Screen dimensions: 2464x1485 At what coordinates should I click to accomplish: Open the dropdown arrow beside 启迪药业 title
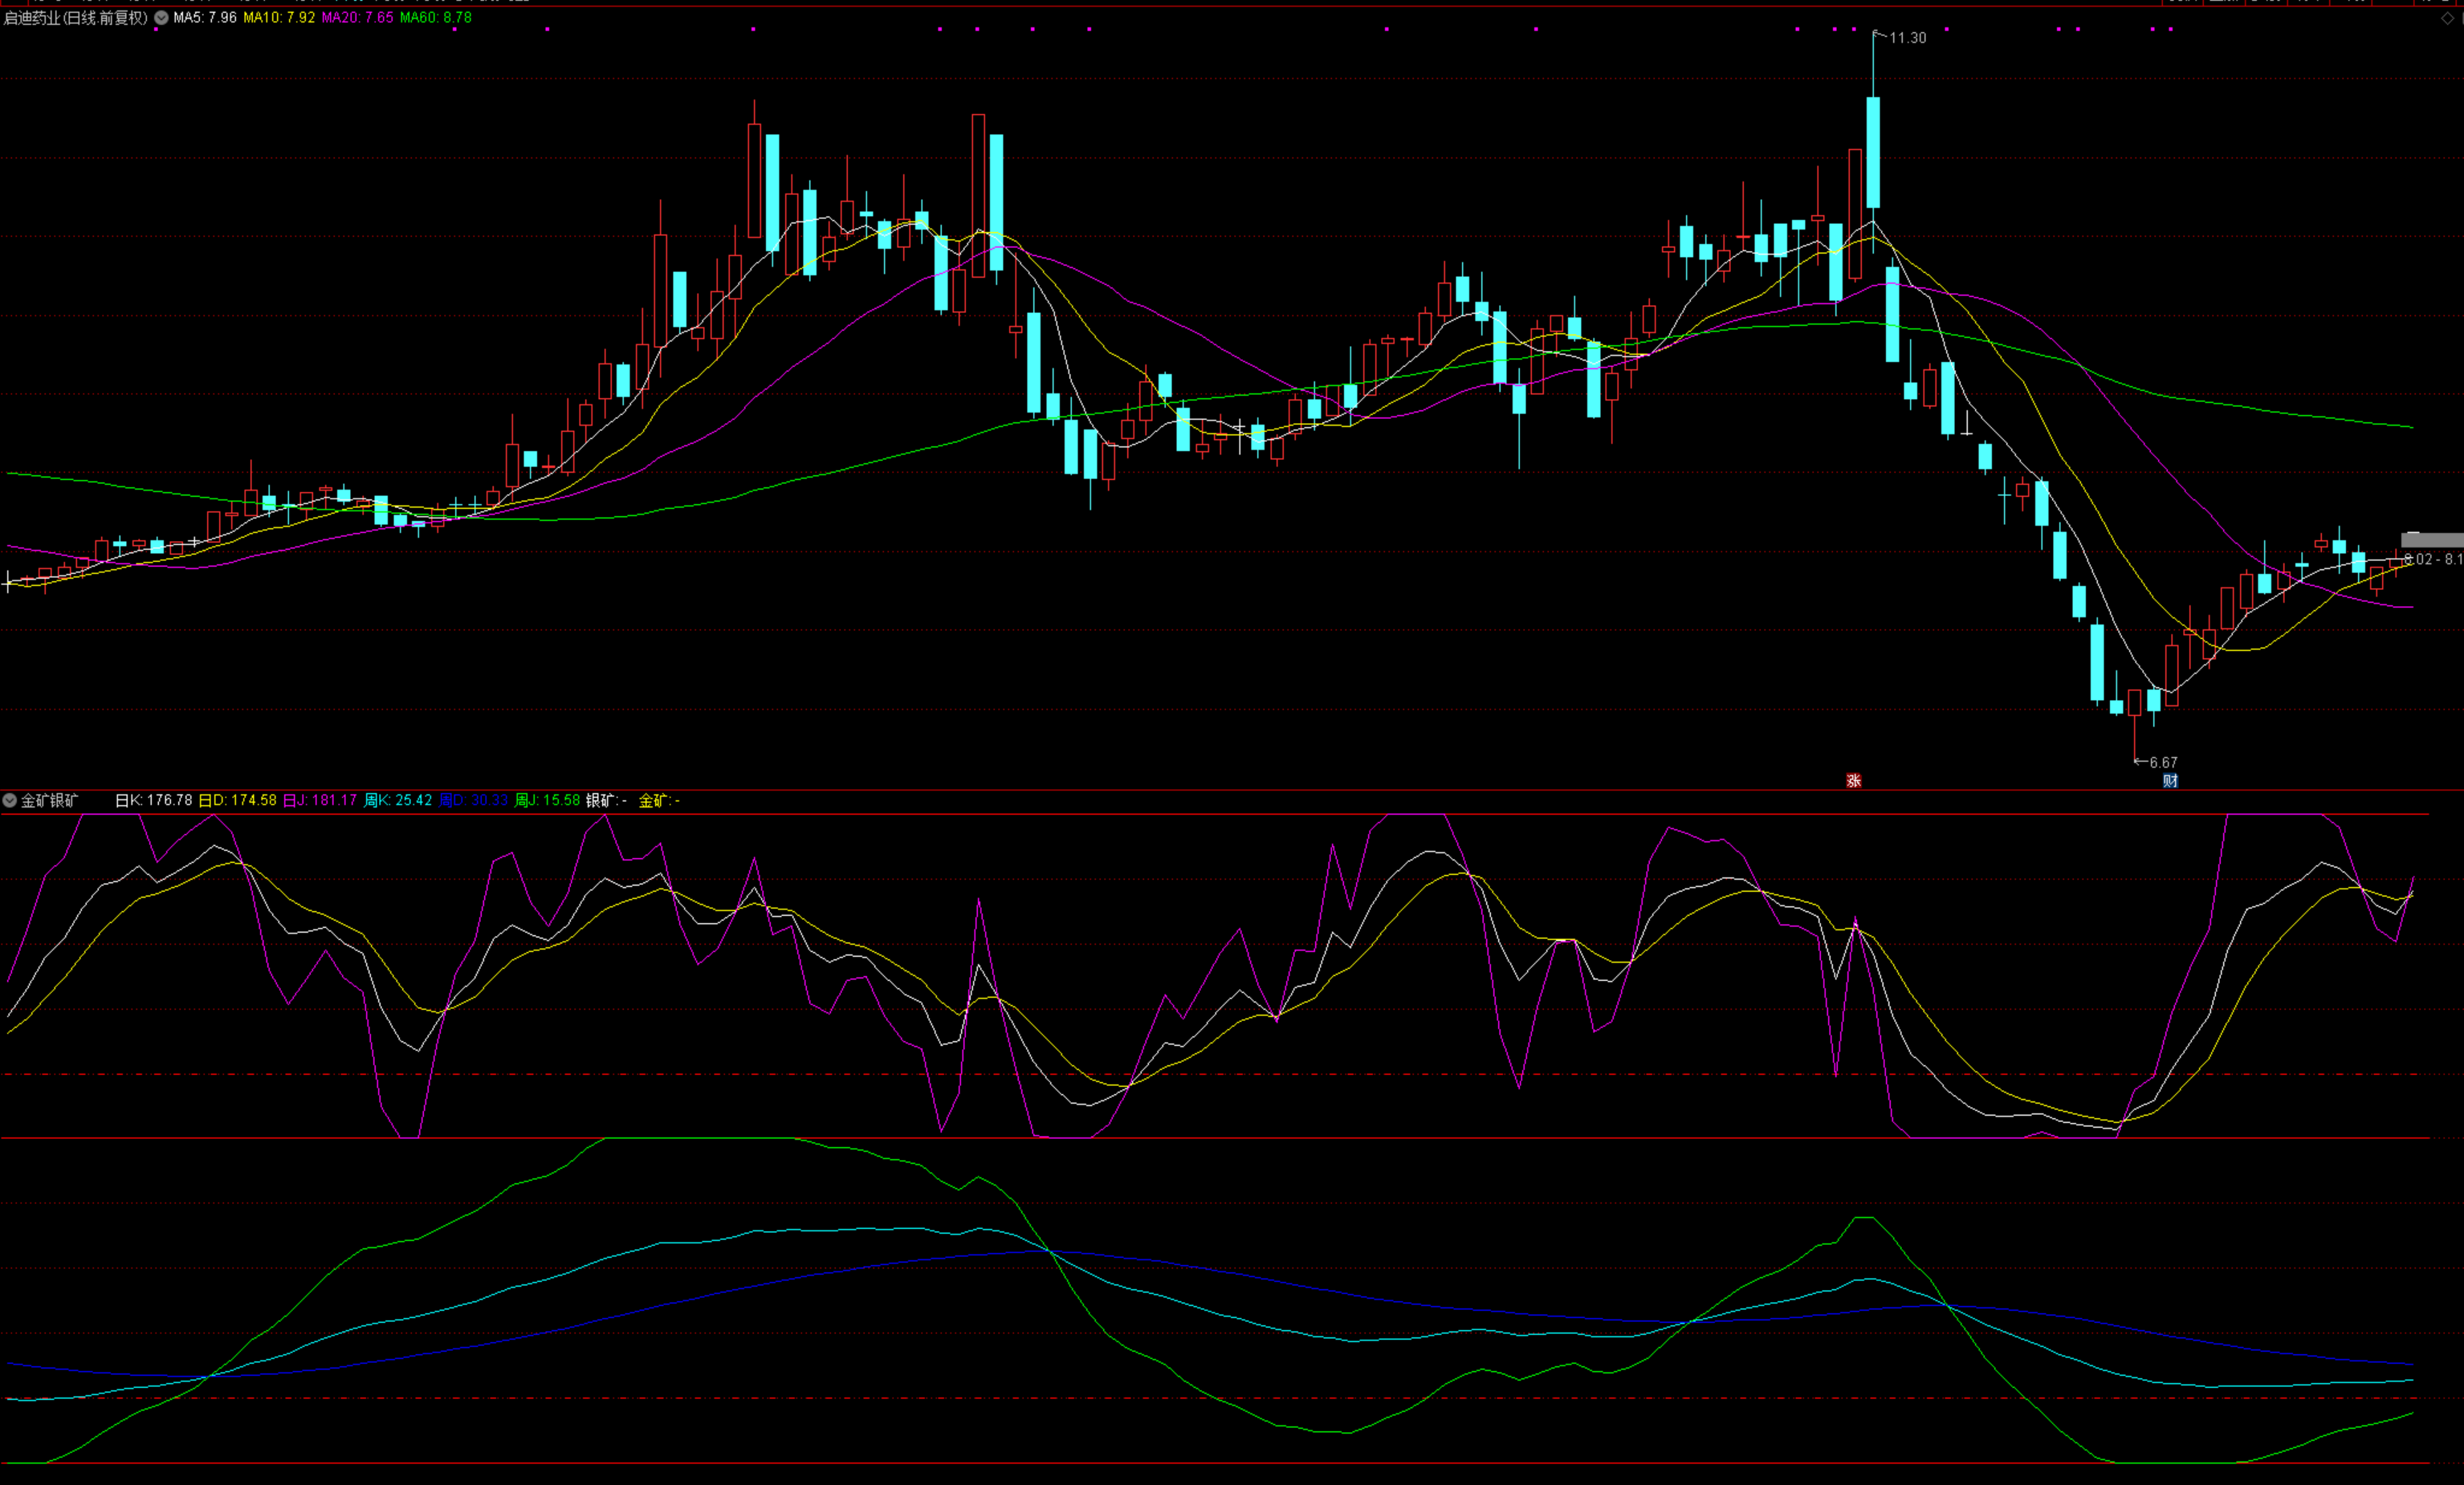coord(161,18)
